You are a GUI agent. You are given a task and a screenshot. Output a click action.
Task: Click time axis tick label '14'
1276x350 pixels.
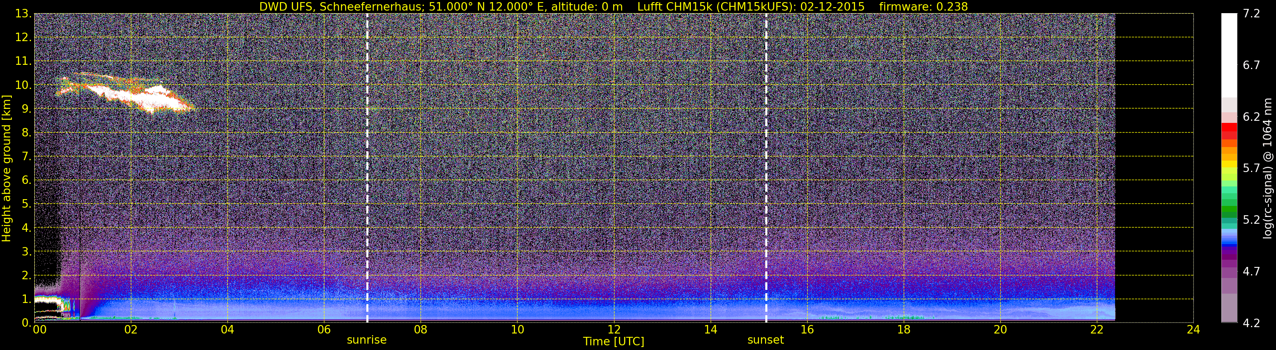(x=710, y=330)
